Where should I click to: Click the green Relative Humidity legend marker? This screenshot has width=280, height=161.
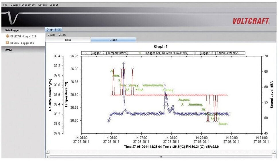click(140, 53)
